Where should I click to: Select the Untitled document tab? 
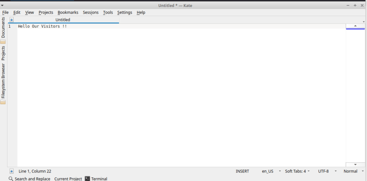[63, 20]
